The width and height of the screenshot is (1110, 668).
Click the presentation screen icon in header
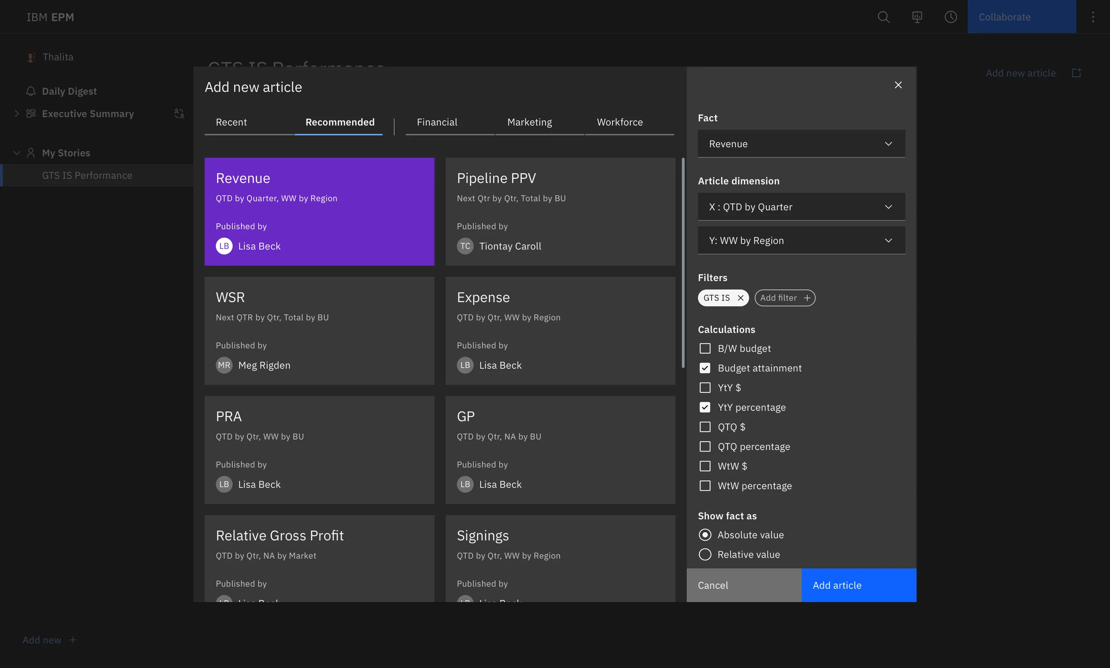pyautogui.click(x=917, y=17)
